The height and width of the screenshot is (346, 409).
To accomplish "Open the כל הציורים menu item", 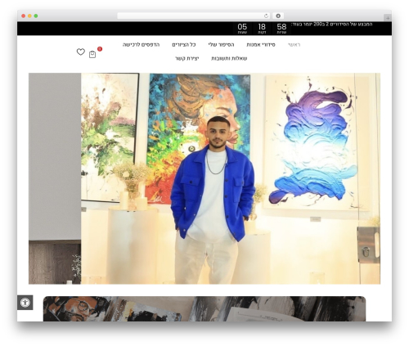I will [184, 45].
